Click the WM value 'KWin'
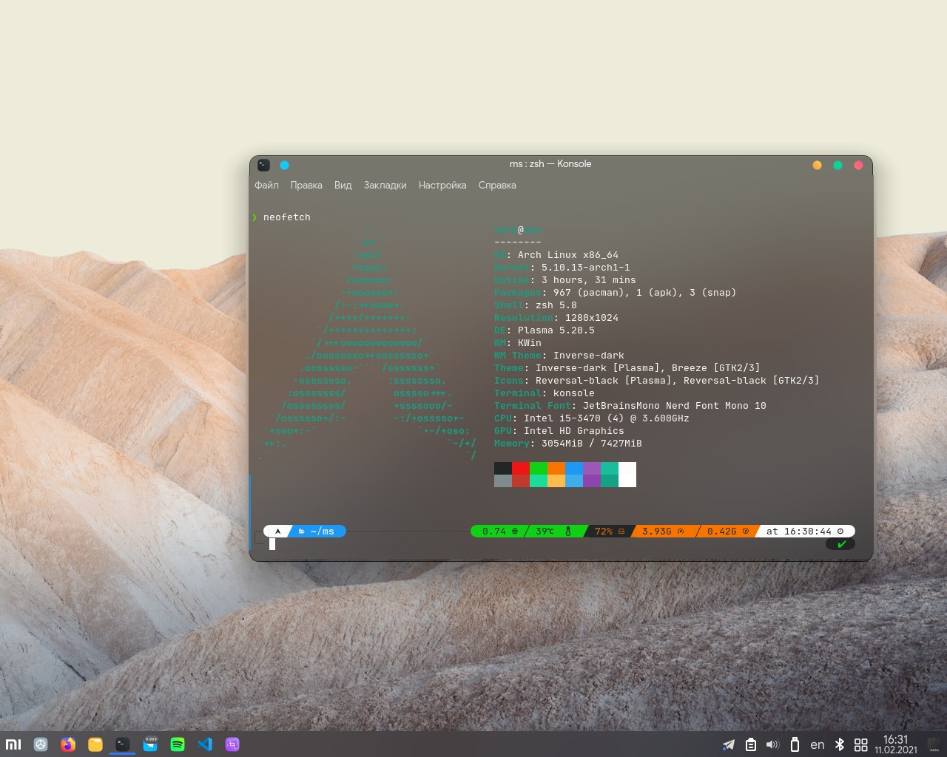The height and width of the screenshot is (757, 947). 530,343
